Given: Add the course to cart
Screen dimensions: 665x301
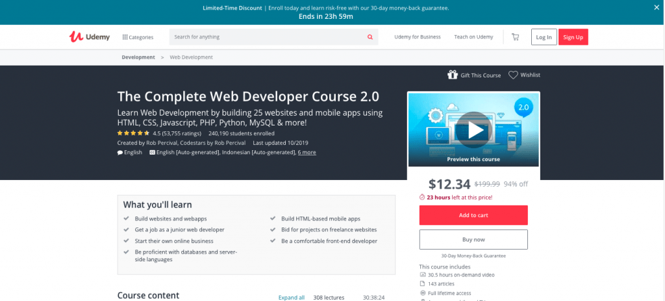Looking at the screenshot, I should (x=473, y=215).
